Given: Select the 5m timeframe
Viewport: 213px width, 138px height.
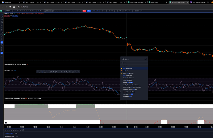Looking at the screenshot, I should point(18,11).
